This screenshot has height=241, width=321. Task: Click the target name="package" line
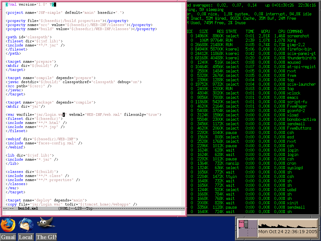tap(50, 102)
